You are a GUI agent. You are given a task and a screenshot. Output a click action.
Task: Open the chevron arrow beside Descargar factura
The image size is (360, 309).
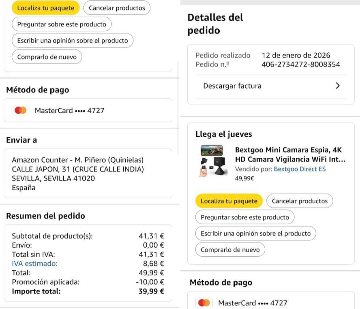[338, 86]
